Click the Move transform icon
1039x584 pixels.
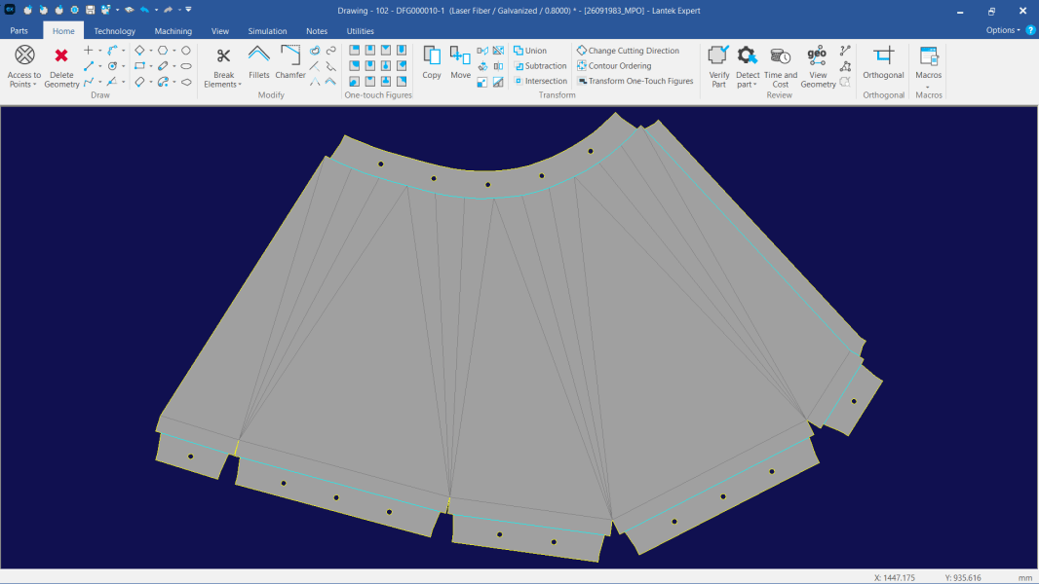[460, 55]
